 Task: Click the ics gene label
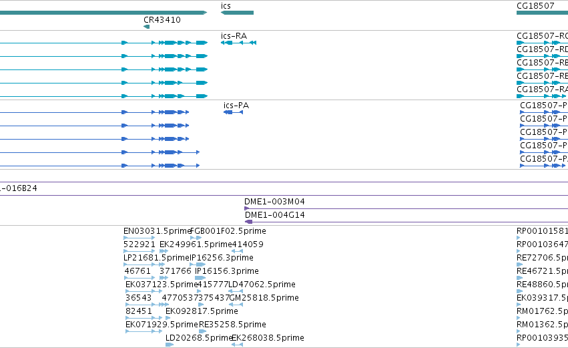[226, 6]
